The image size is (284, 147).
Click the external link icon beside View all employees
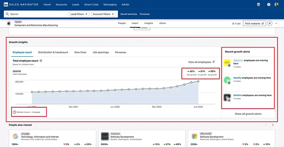214,62
